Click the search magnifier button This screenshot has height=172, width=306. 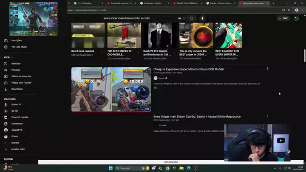[192, 18]
